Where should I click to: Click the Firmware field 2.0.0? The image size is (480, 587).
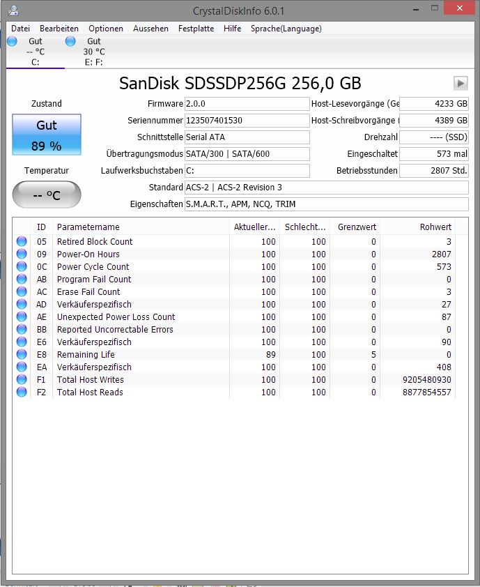(x=247, y=104)
